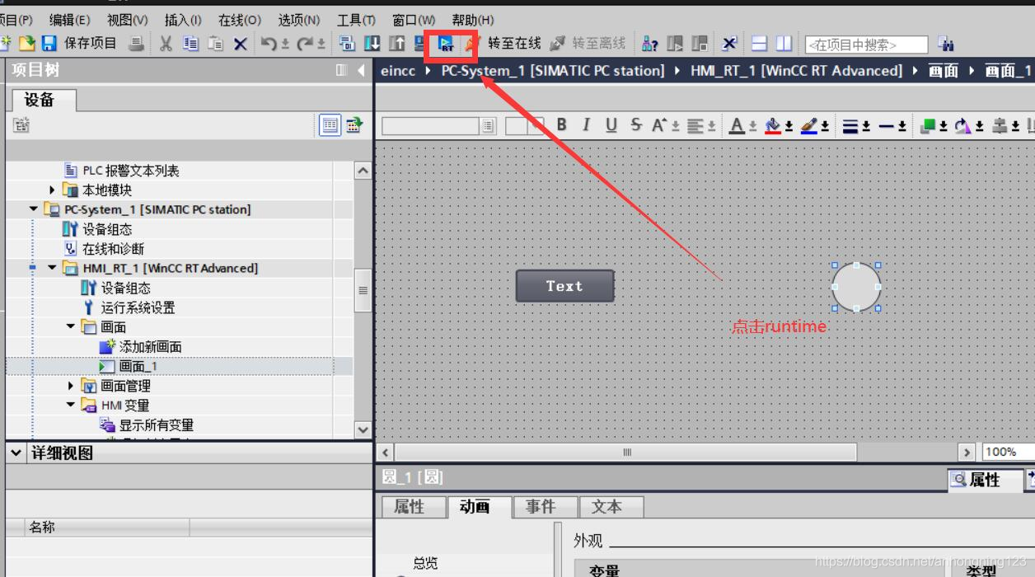Click the Copy icon in toolbar

(190, 44)
